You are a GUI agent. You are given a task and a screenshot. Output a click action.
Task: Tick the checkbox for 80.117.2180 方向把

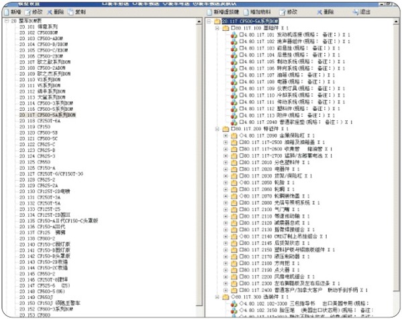(241, 263)
